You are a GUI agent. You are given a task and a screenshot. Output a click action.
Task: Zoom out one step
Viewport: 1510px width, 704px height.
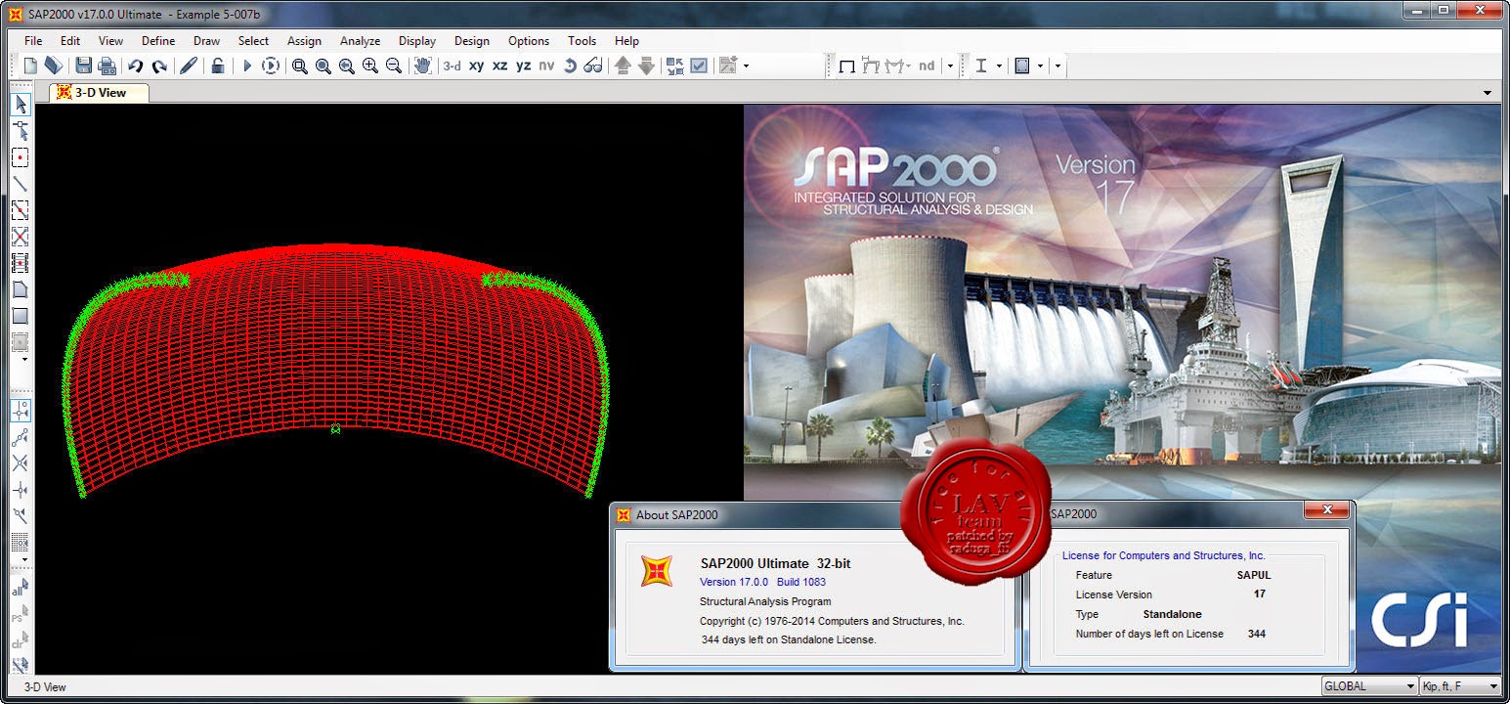(394, 66)
